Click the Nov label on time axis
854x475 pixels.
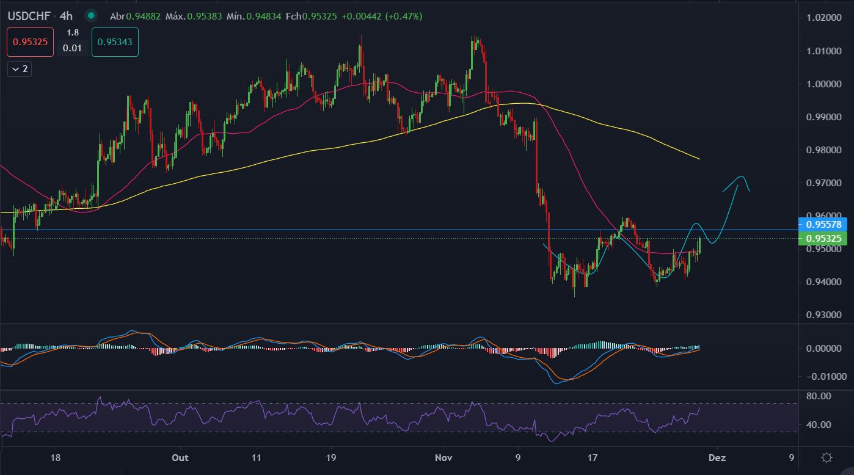(444, 457)
